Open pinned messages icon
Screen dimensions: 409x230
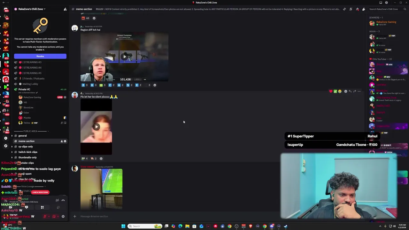tap(357, 9)
